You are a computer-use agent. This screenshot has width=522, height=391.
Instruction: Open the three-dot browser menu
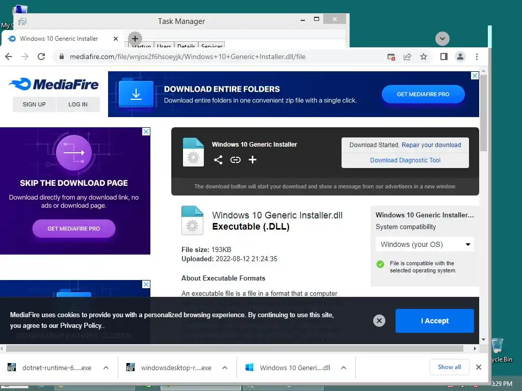(477, 57)
